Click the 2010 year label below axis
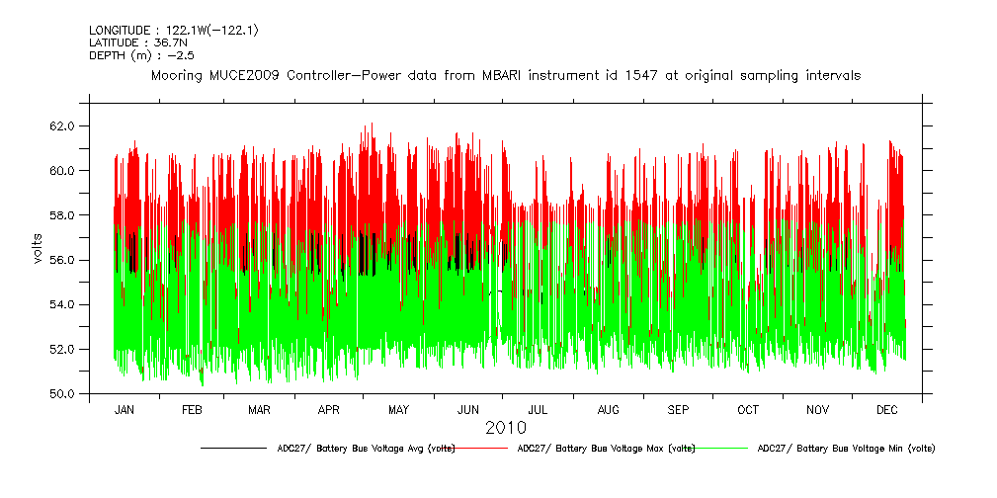The height and width of the screenshot is (498, 997). [x=505, y=429]
